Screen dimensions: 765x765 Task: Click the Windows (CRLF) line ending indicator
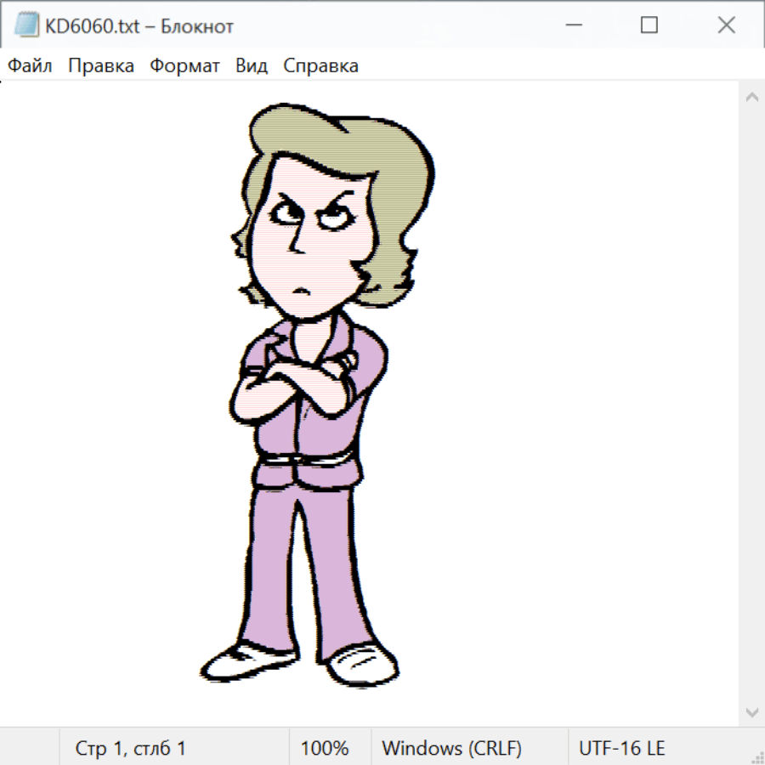pyautogui.click(x=451, y=748)
